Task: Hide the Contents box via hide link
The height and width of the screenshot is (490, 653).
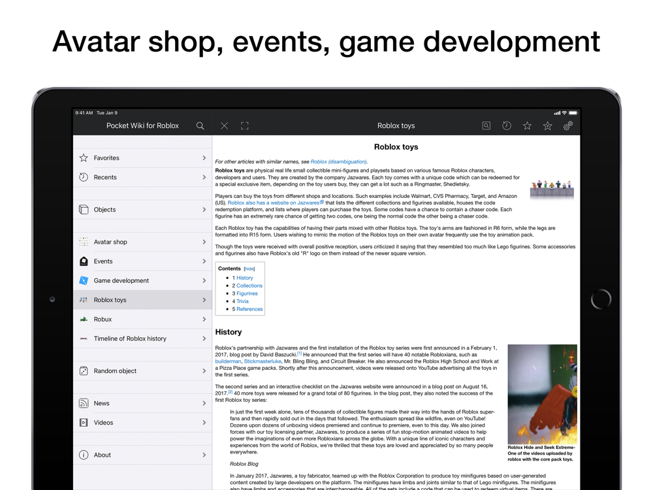Action: click(x=249, y=269)
